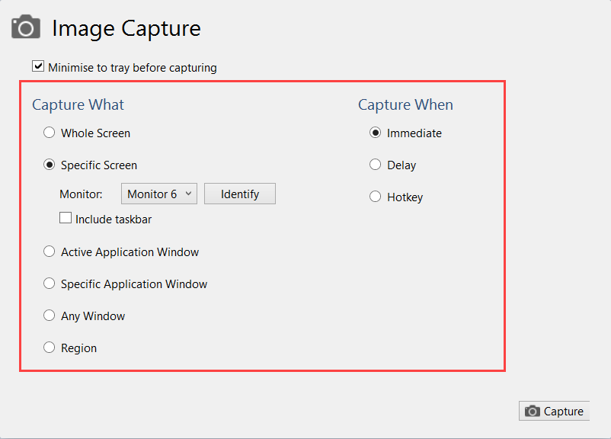Select the Whole Screen radio option
This screenshot has width=611, height=439.
(50, 133)
